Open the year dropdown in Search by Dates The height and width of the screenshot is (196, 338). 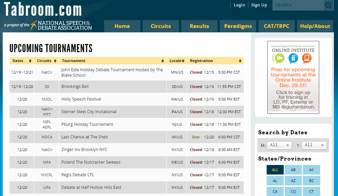tap(314, 145)
